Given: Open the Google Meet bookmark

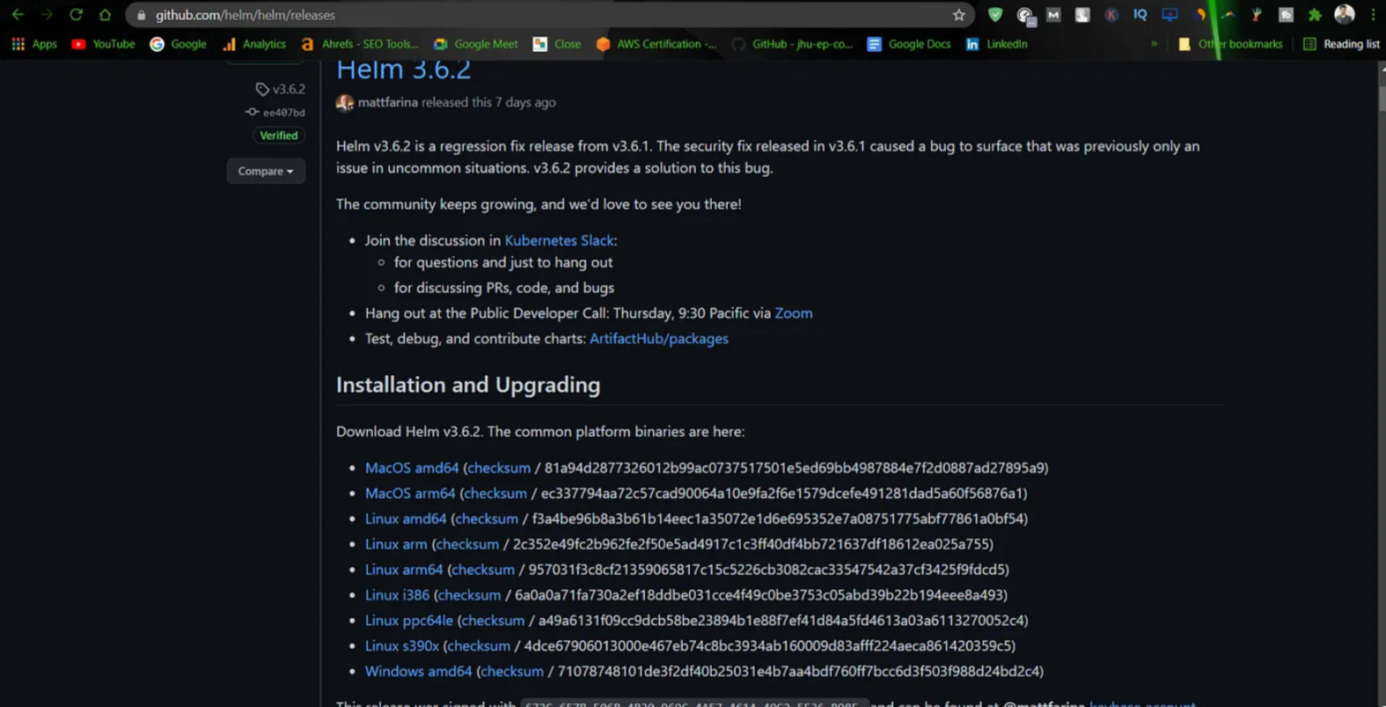Looking at the screenshot, I should click(476, 44).
